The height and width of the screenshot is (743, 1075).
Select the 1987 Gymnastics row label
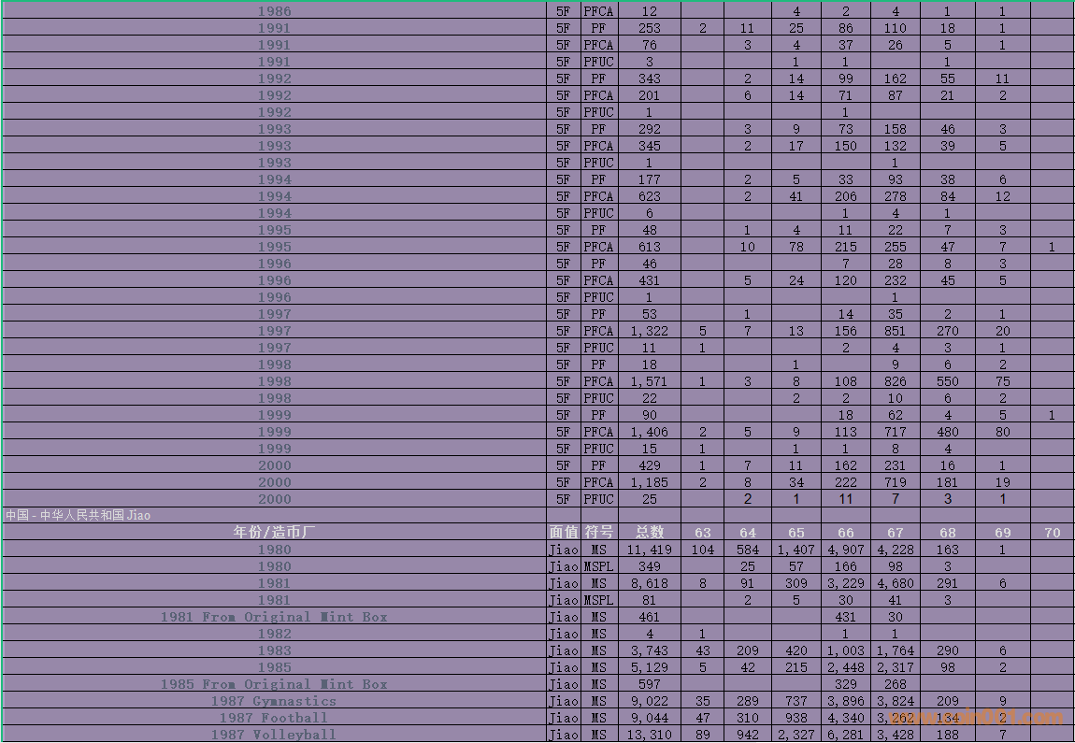tap(274, 701)
